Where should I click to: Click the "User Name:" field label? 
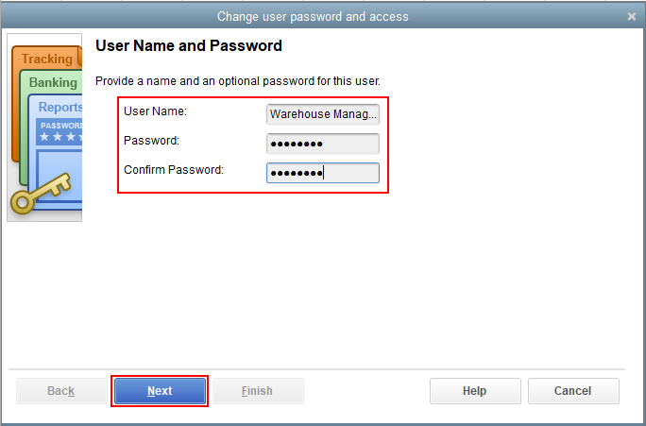[x=156, y=111]
